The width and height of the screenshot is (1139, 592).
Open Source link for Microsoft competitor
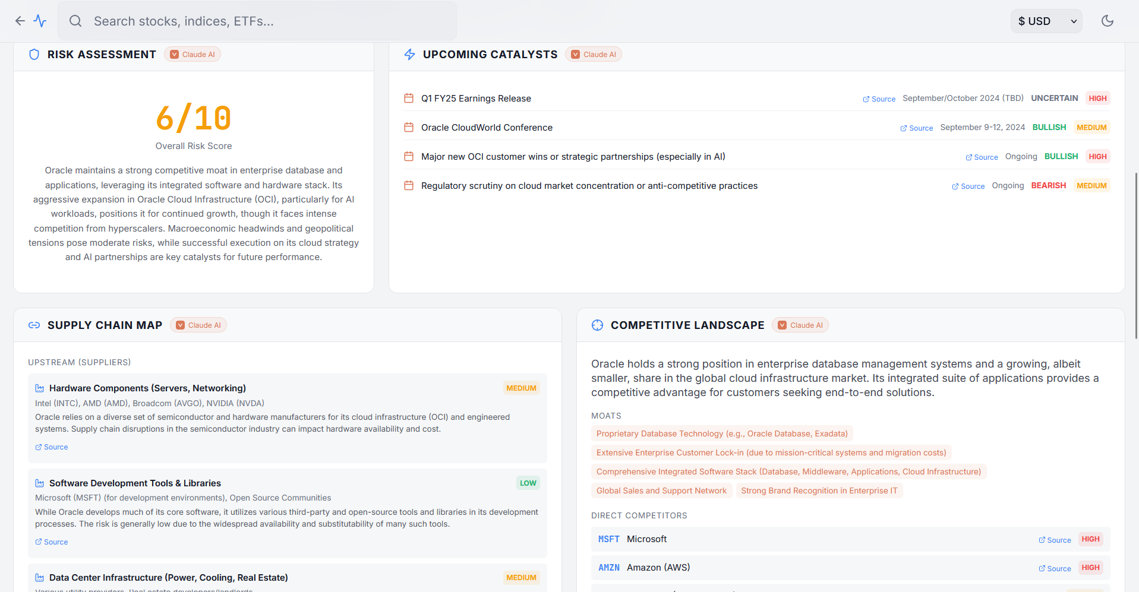pyautogui.click(x=1055, y=540)
